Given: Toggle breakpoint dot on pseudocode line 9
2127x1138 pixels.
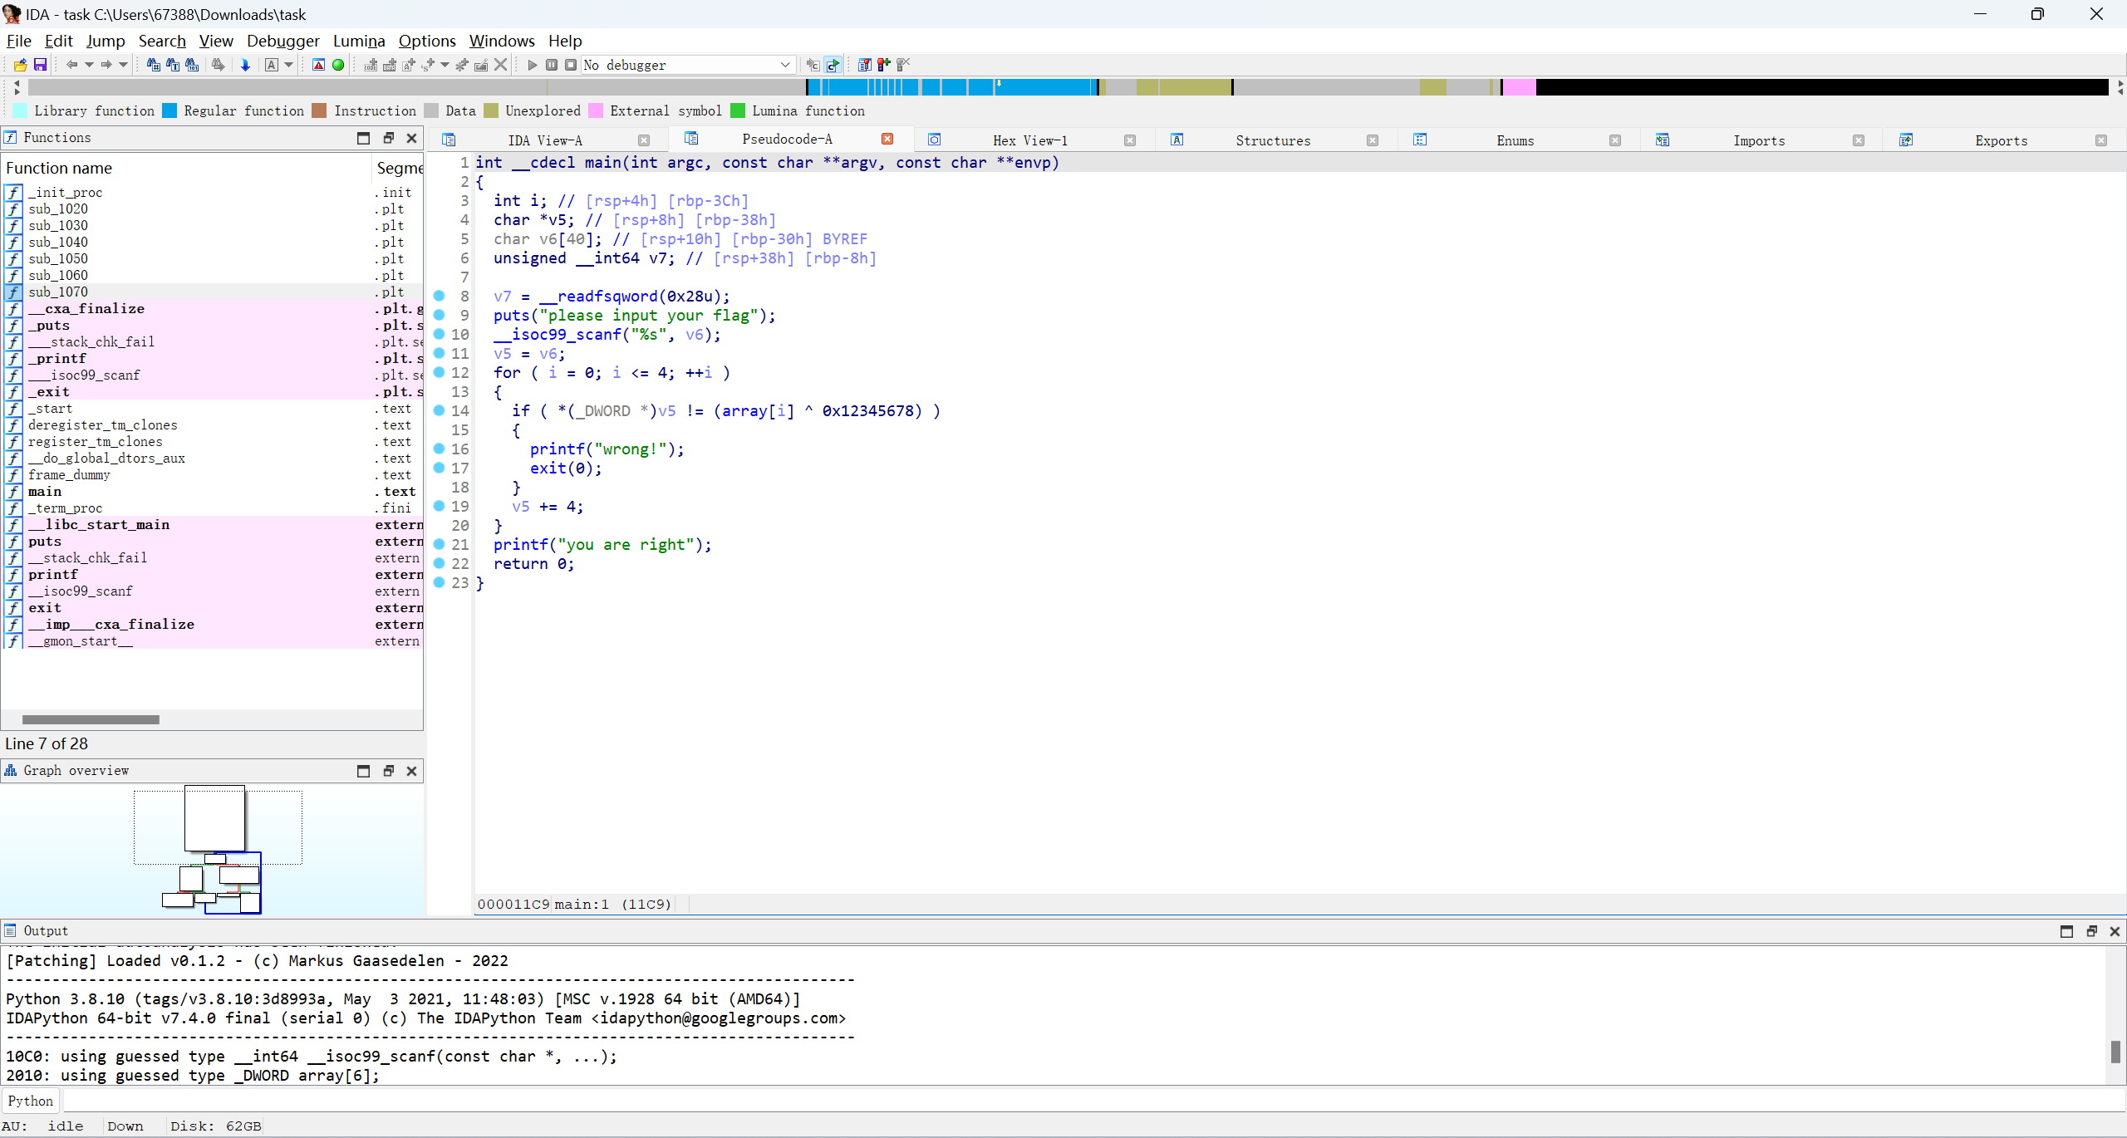Looking at the screenshot, I should pos(440,315).
